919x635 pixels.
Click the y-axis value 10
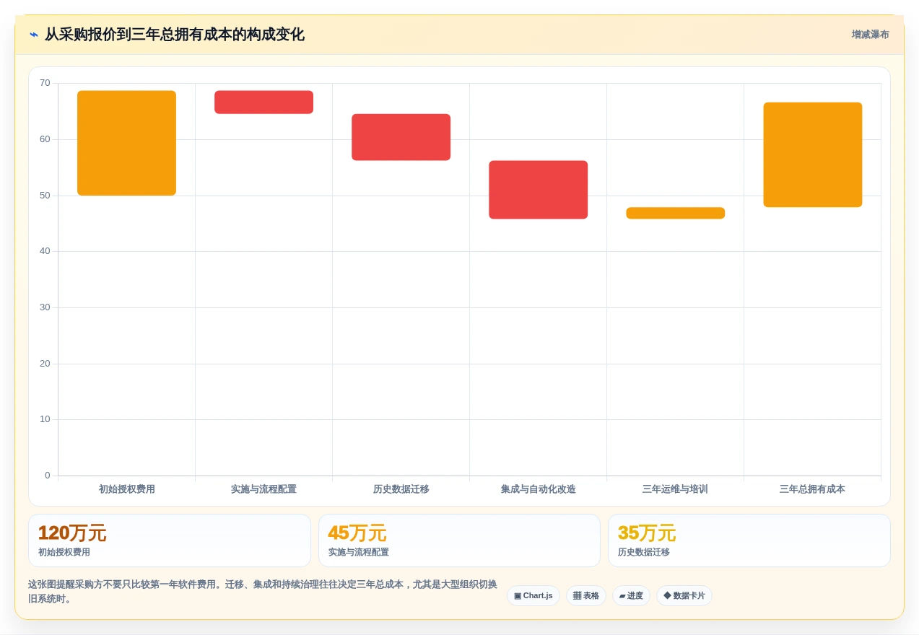(x=45, y=419)
